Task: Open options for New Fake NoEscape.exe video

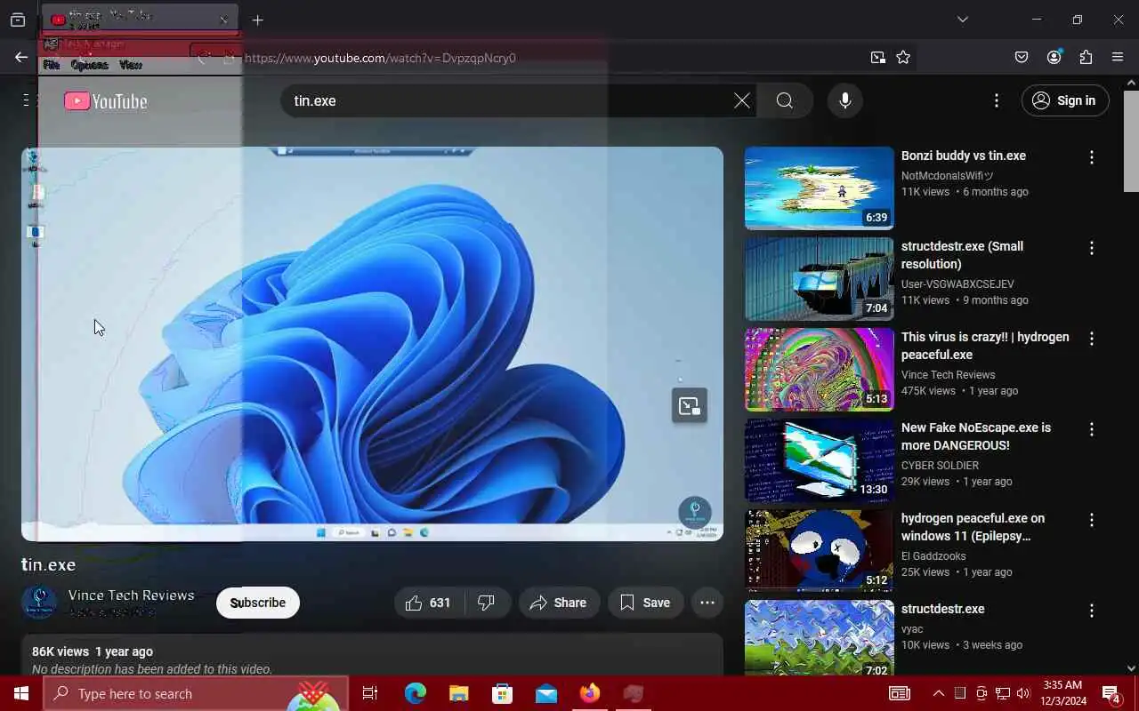Action: pos(1092,429)
